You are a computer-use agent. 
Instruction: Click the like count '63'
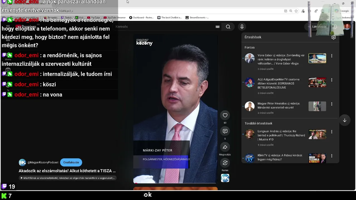(225, 122)
